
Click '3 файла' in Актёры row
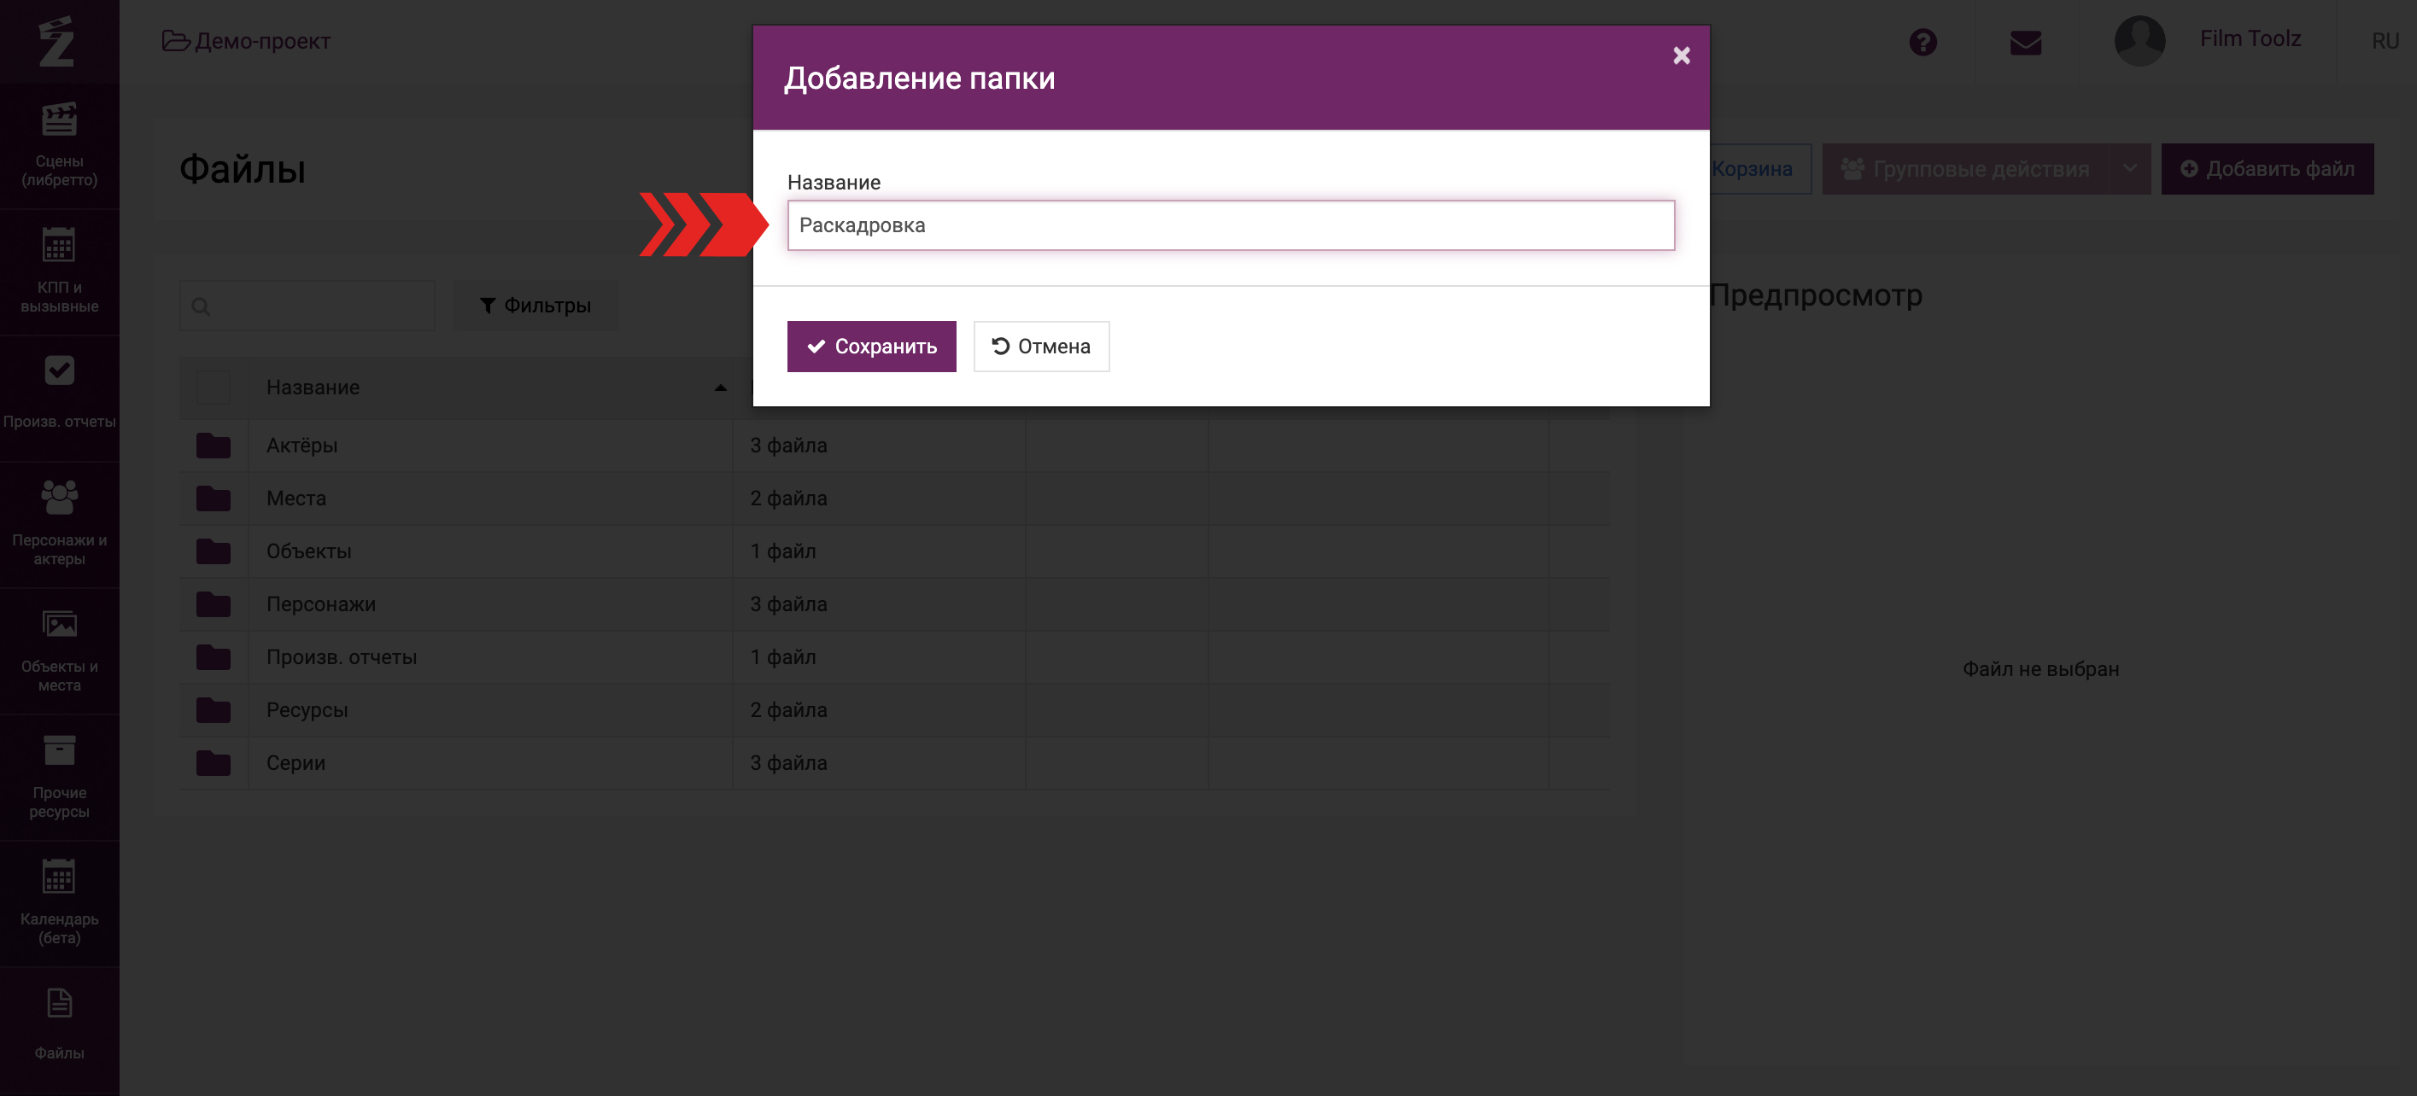coord(788,446)
